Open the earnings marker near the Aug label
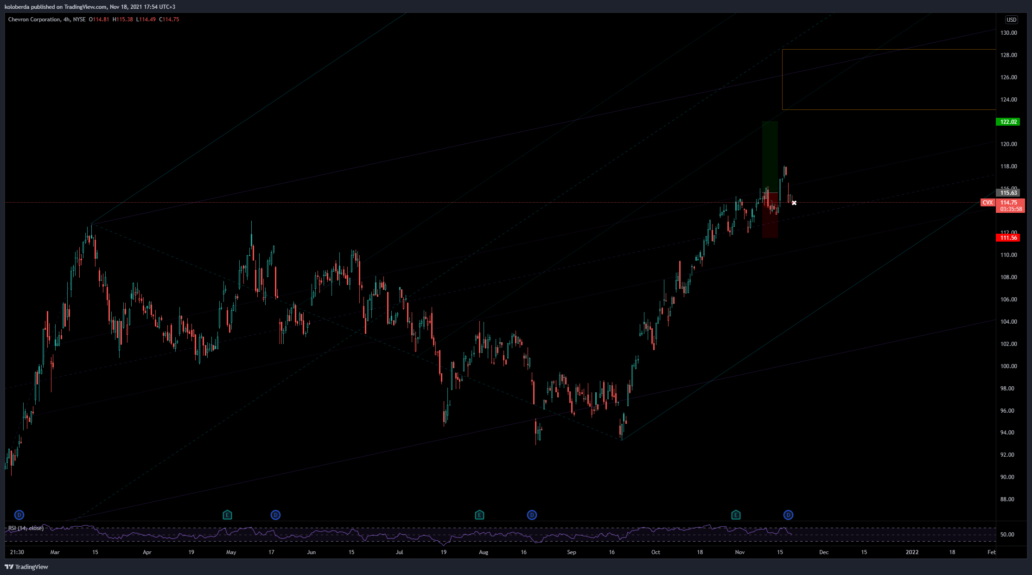 pyautogui.click(x=479, y=515)
